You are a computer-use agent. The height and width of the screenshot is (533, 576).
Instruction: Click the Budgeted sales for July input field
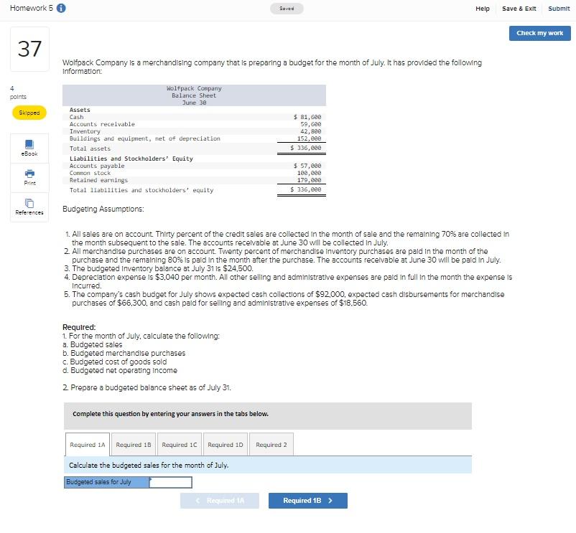[170, 482]
